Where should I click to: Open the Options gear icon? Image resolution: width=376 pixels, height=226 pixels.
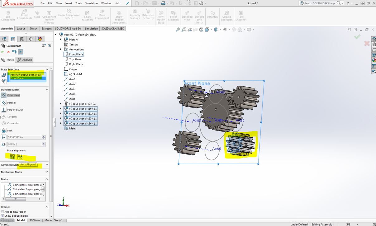tap(201, 3)
